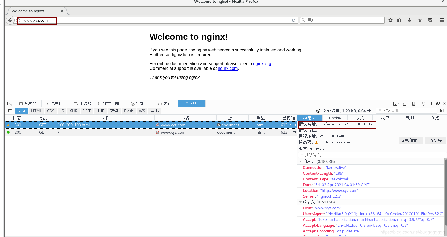
Task: Select the 301 GET 100-200-100.html request
Action: 151,125
